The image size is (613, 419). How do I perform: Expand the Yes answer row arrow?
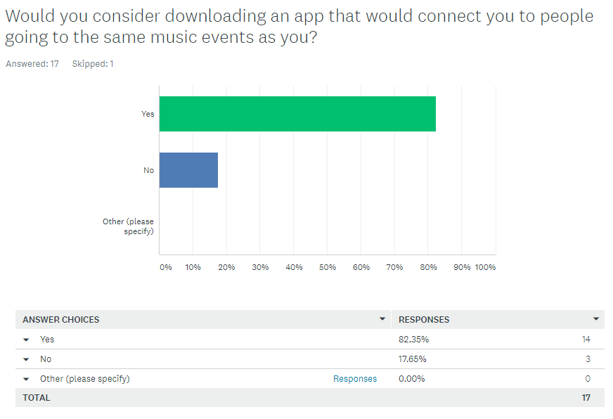click(27, 340)
